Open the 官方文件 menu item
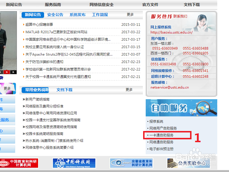Screen dimensions: 229x172 [x=150, y=4]
